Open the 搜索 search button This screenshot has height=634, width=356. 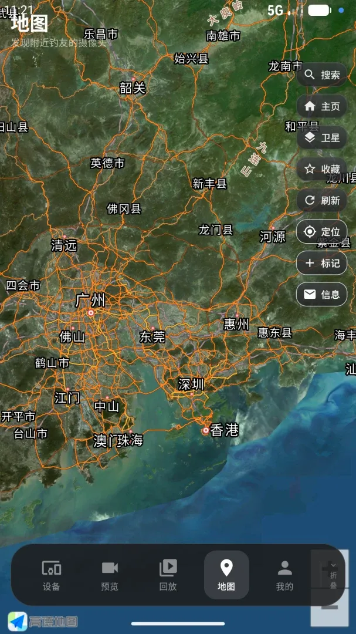pyautogui.click(x=321, y=75)
